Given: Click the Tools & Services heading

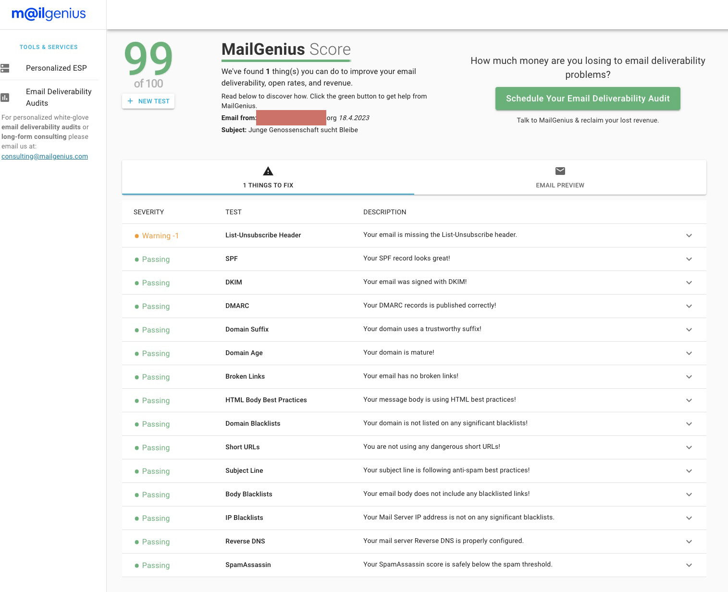Looking at the screenshot, I should tap(49, 47).
